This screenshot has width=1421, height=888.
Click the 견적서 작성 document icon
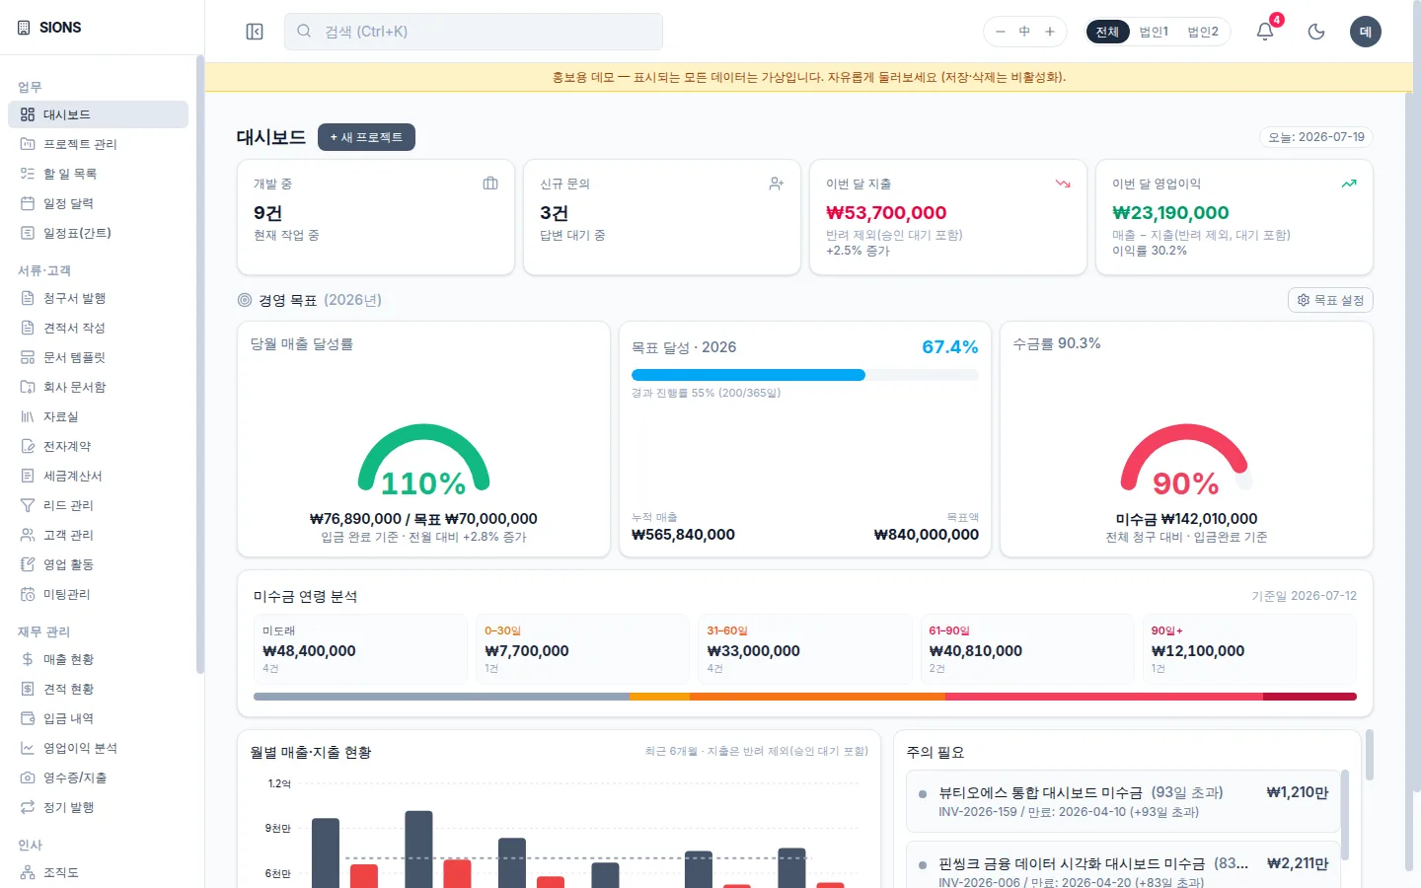[28, 328]
